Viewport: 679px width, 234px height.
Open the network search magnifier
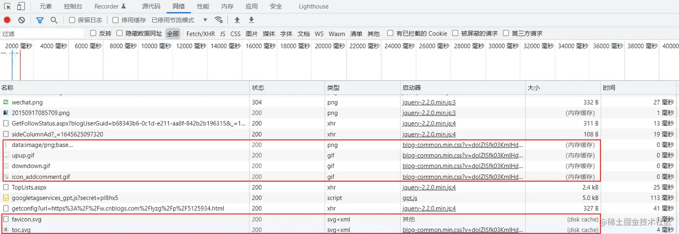(x=54, y=20)
